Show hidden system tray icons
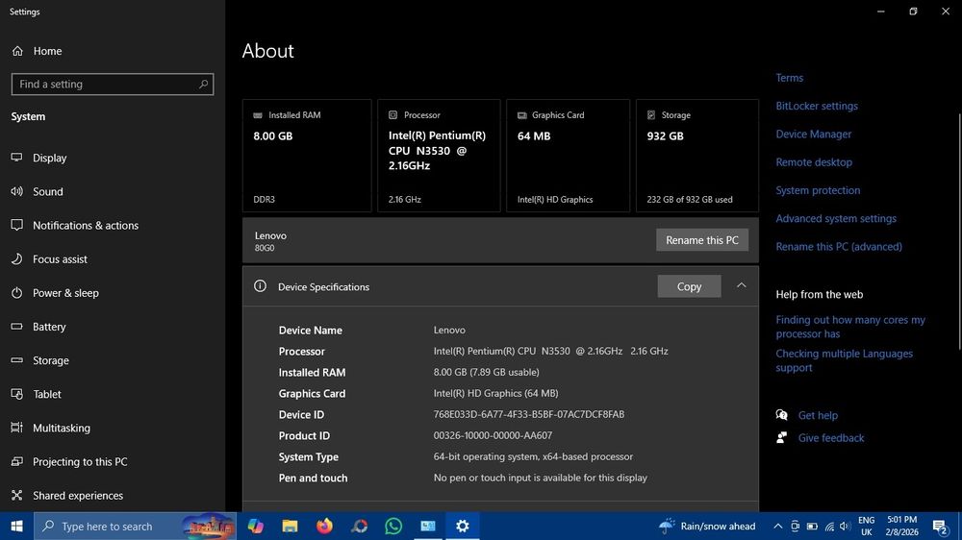This screenshot has height=540, width=962. pos(777,526)
